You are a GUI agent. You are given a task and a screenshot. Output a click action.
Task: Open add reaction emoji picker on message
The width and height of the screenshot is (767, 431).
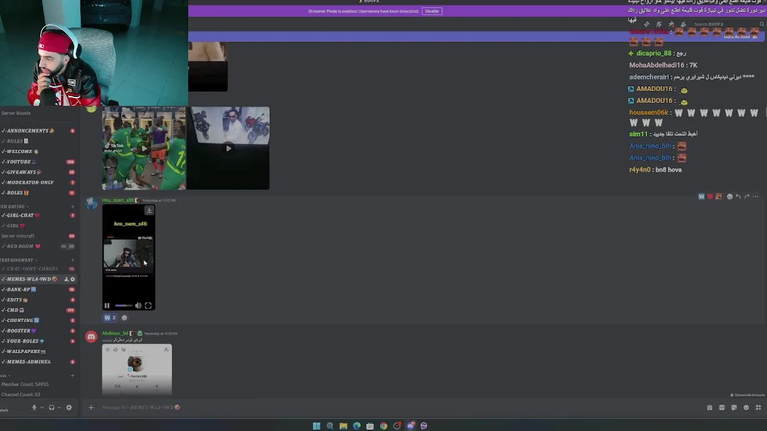pyautogui.click(x=730, y=196)
